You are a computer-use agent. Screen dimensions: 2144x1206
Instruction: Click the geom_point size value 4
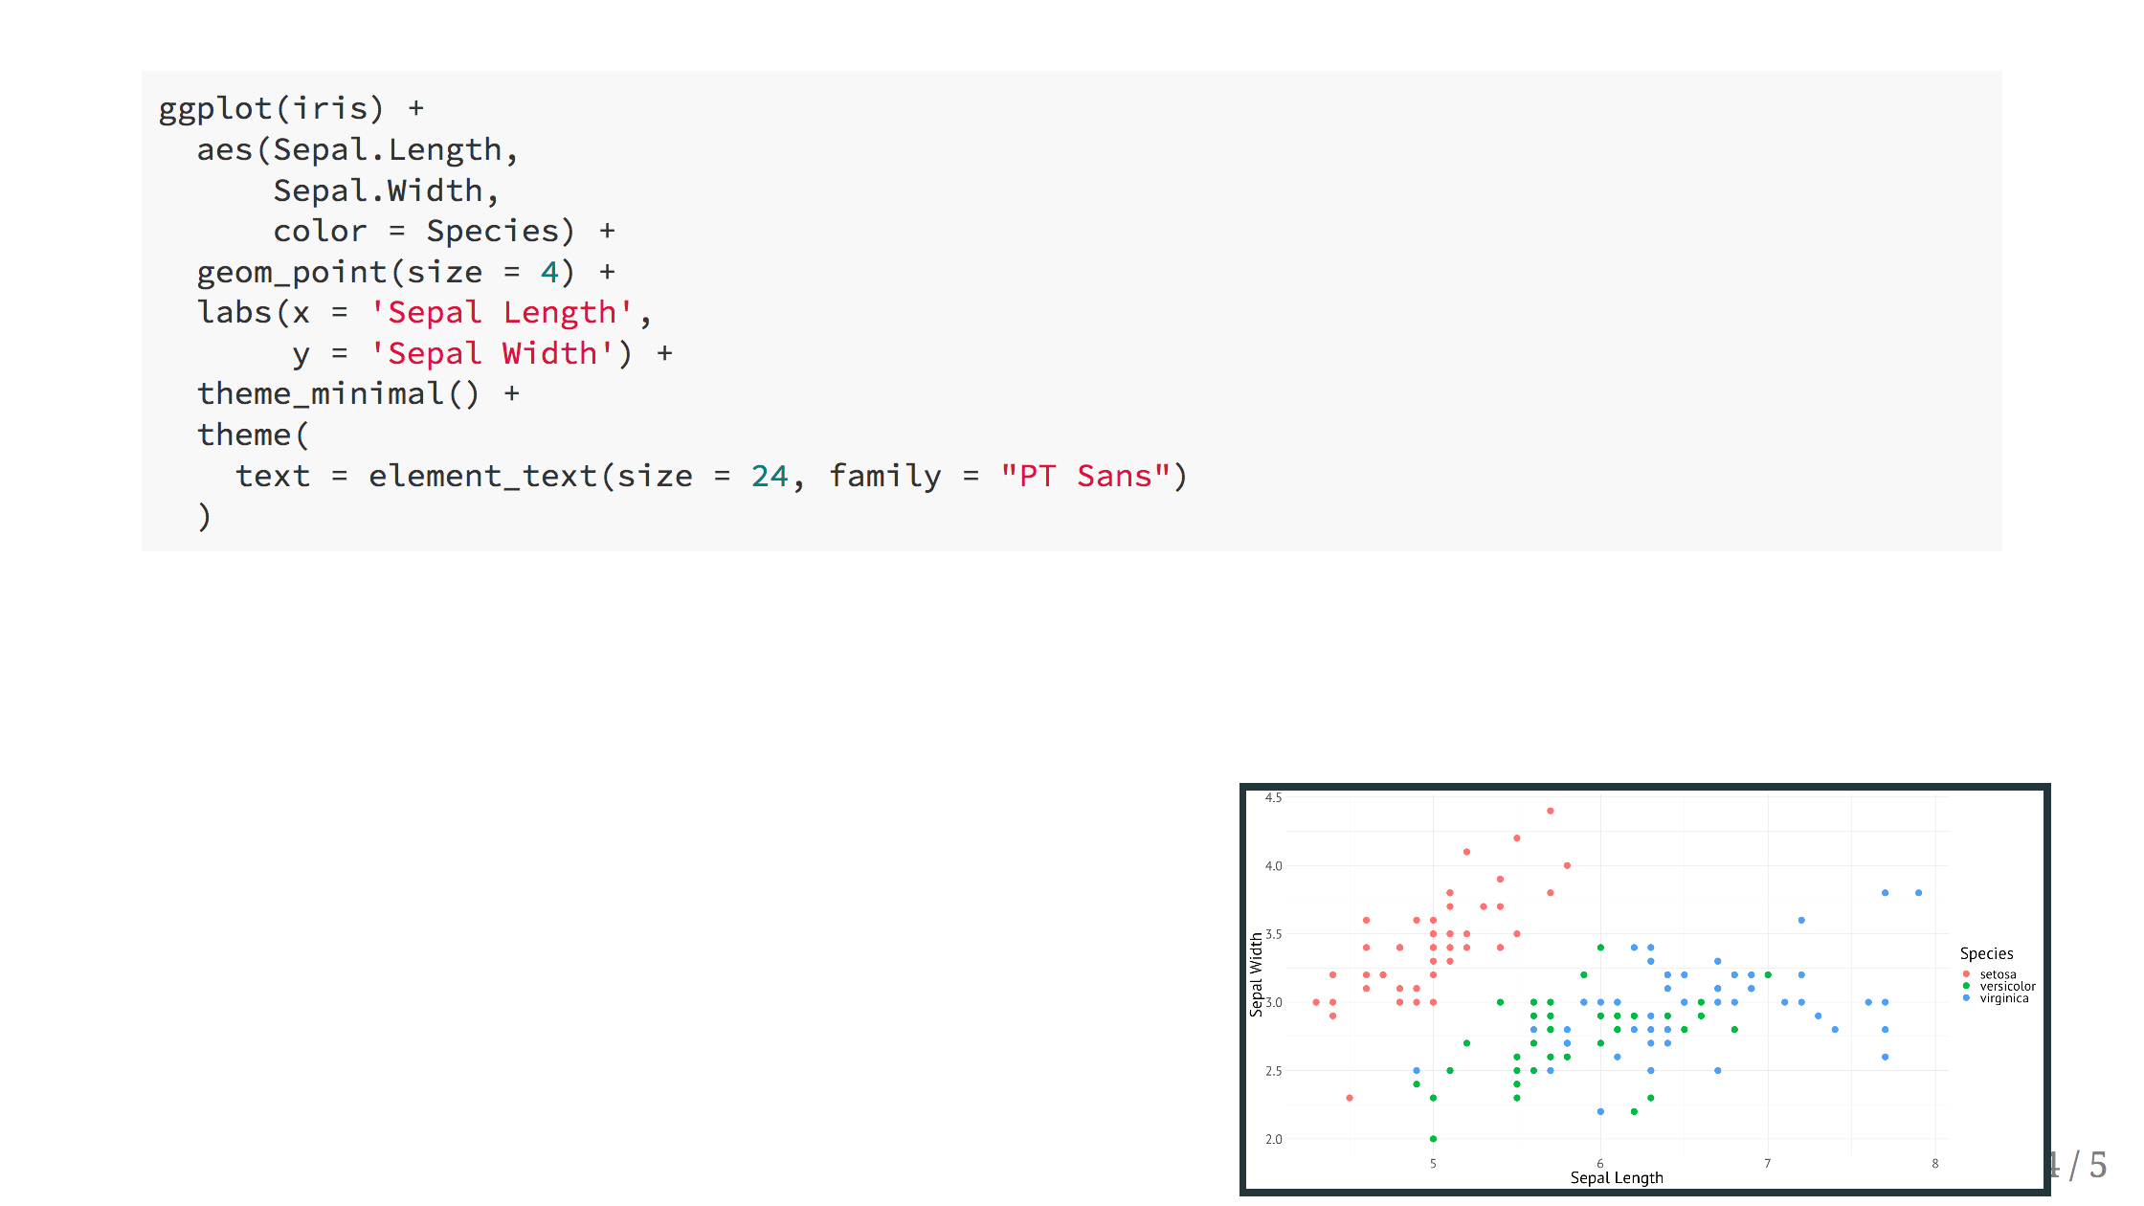549,272
